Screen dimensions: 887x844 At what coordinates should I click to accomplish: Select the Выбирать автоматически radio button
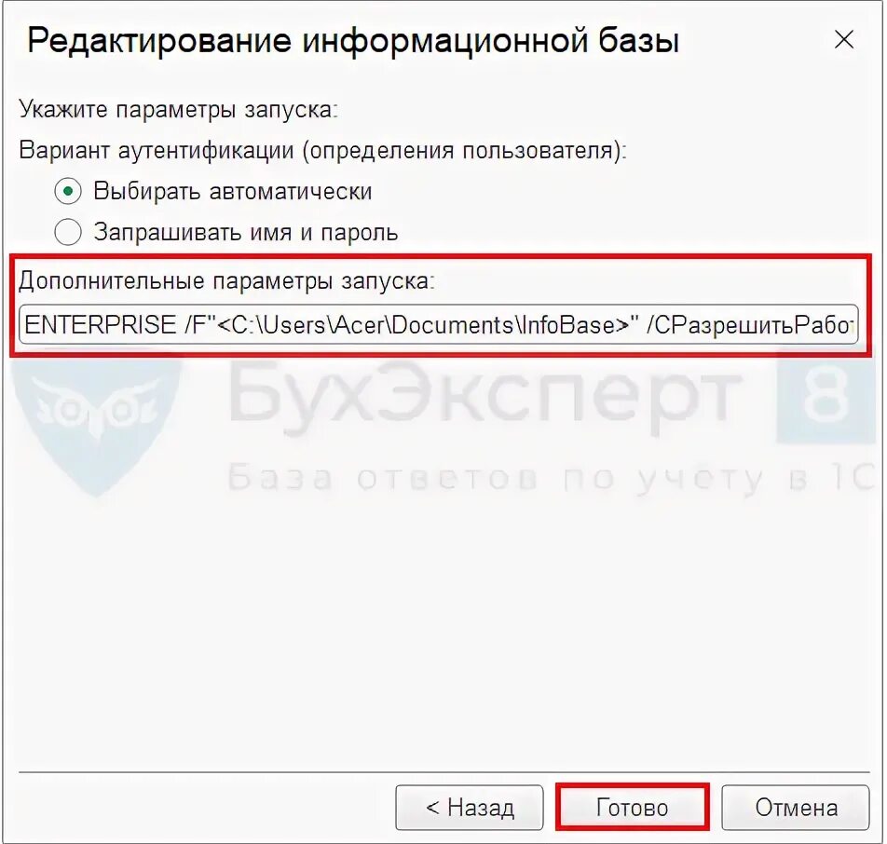point(68,191)
